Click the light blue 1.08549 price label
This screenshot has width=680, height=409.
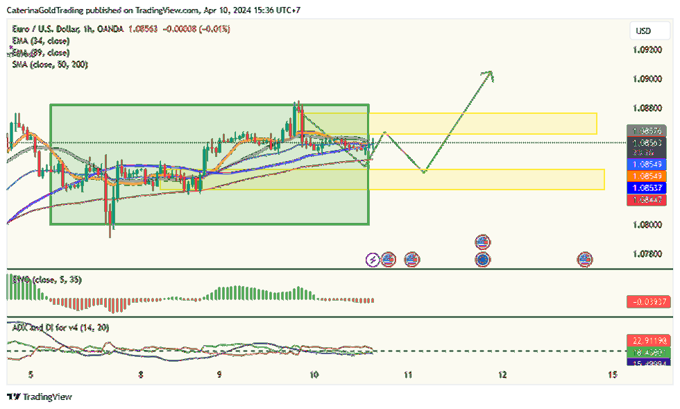(647, 164)
